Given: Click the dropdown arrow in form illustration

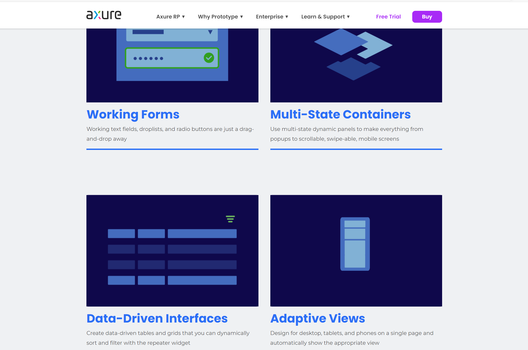Looking at the screenshot, I should [x=210, y=32].
